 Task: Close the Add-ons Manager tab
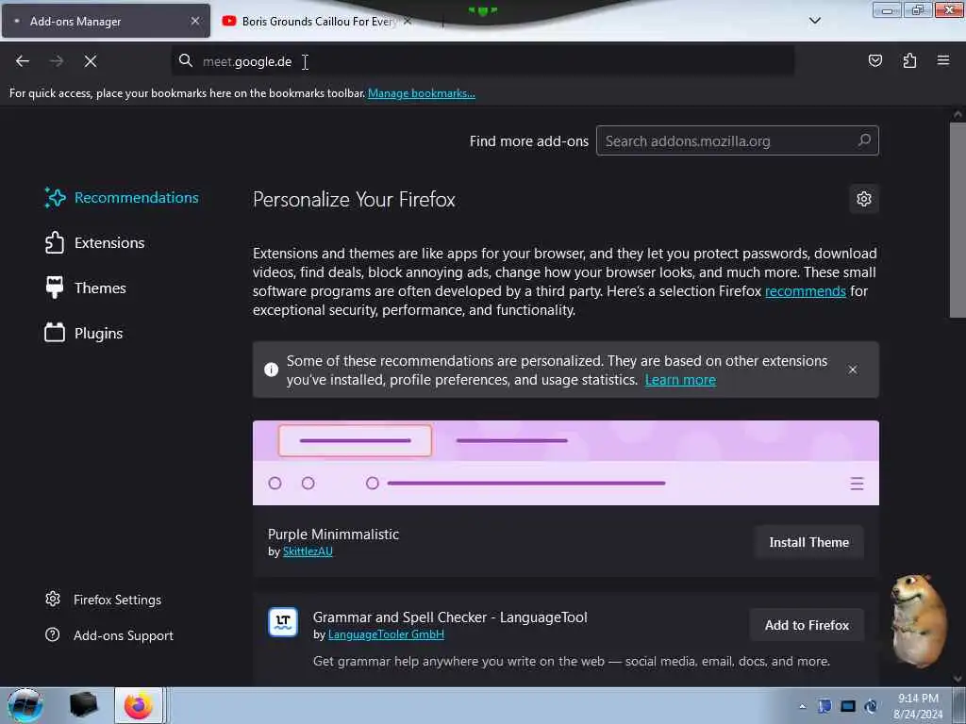click(194, 21)
